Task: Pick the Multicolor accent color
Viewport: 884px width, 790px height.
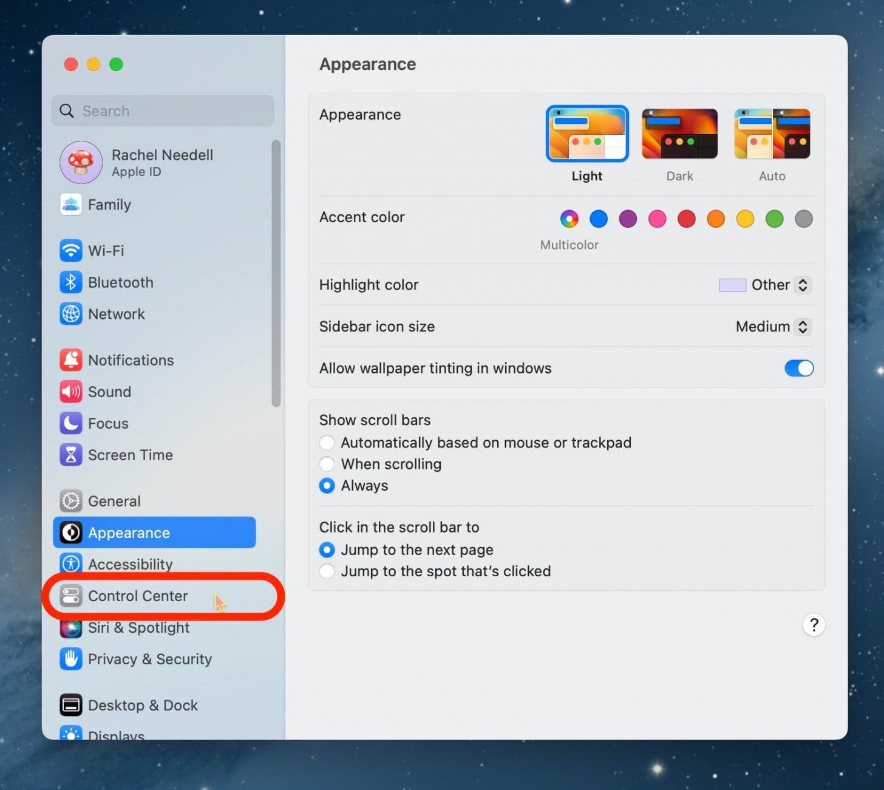Action: pyautogui.click(x=569, y=219)
